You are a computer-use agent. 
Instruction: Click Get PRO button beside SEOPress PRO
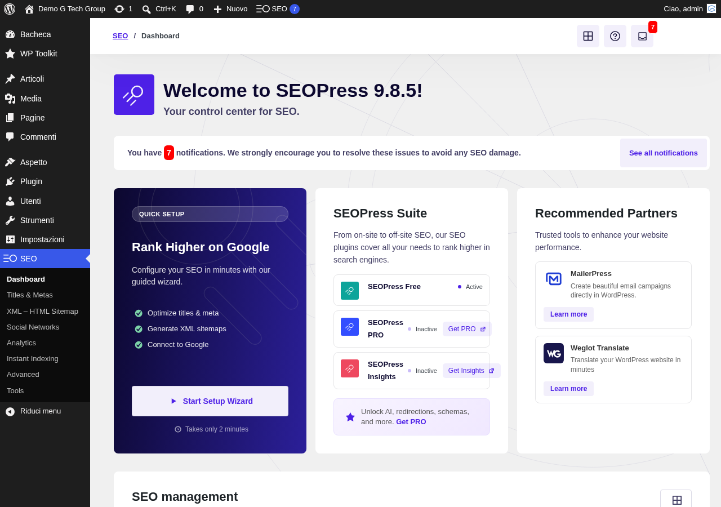[x=467, y=329]
